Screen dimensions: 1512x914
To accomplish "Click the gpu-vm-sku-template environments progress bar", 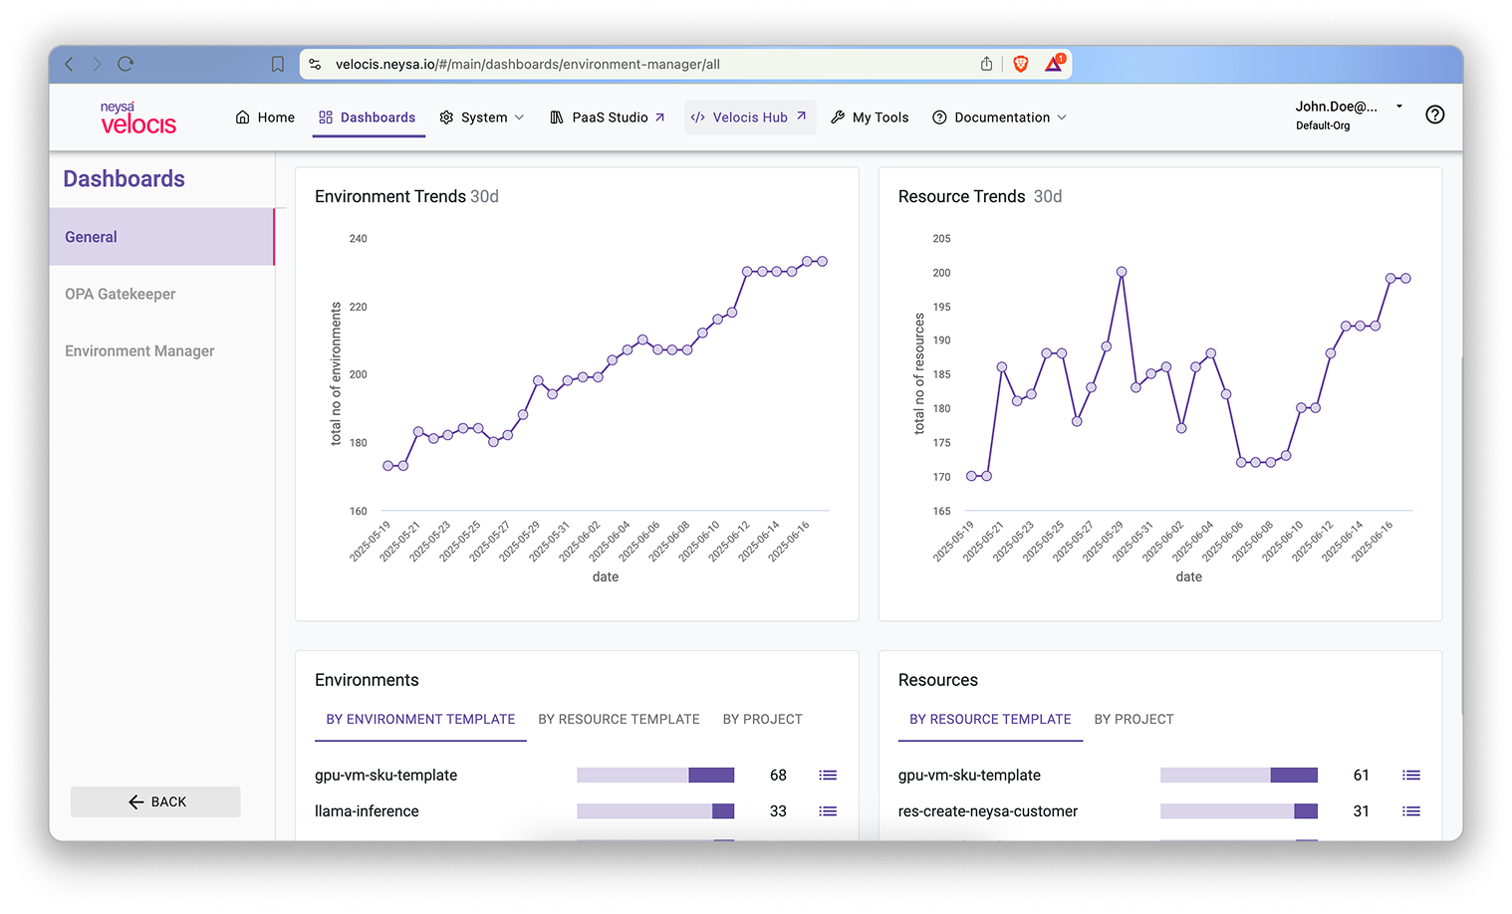I will (655, 776).
